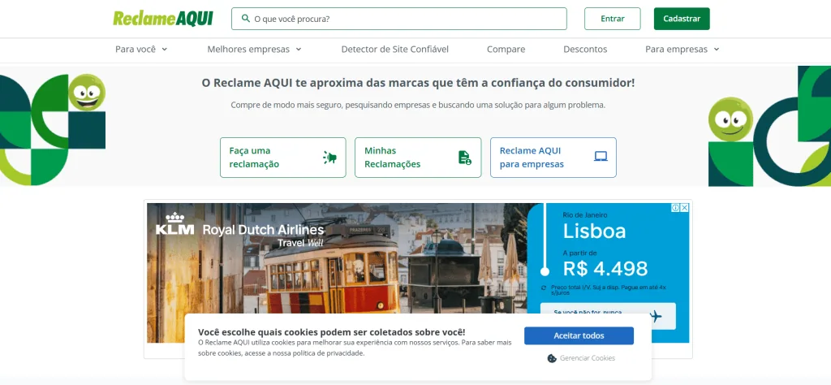Focus the 'O que você procura?' search field
Image resolution: width=831 pixels, height=385 pixels.
tap(399, 19)
